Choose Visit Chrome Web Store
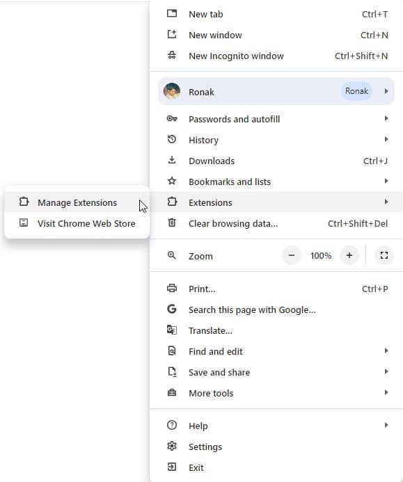This screenshot has height=482, width=403. (77, 223)
